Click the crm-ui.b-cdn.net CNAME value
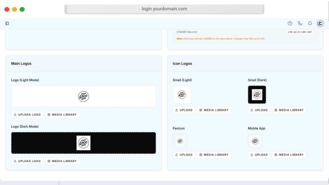Image resolution: width=329 pixels, height=185 pixels. point(299,32)
